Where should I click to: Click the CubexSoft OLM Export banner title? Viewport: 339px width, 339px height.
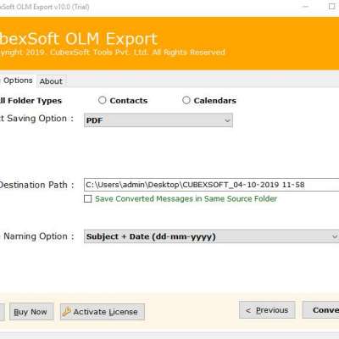pyautogui.click(x=79, y=39)
